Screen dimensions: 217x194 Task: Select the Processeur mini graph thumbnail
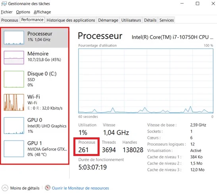pyautogui.click(x=14, y=38)
